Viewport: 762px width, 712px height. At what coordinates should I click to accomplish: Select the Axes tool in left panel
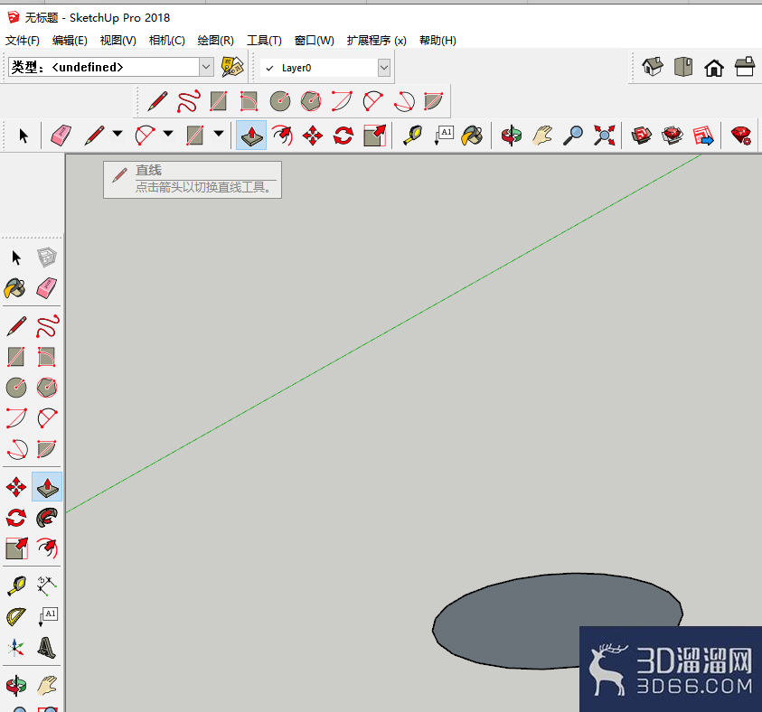(x=16, y=648)
